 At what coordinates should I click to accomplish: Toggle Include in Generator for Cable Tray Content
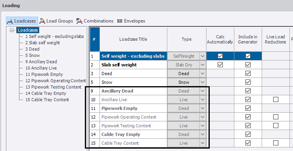(248, 143)
